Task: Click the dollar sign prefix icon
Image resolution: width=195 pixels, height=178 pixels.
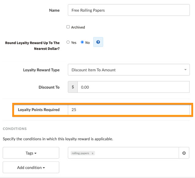Action: [73, 87]
